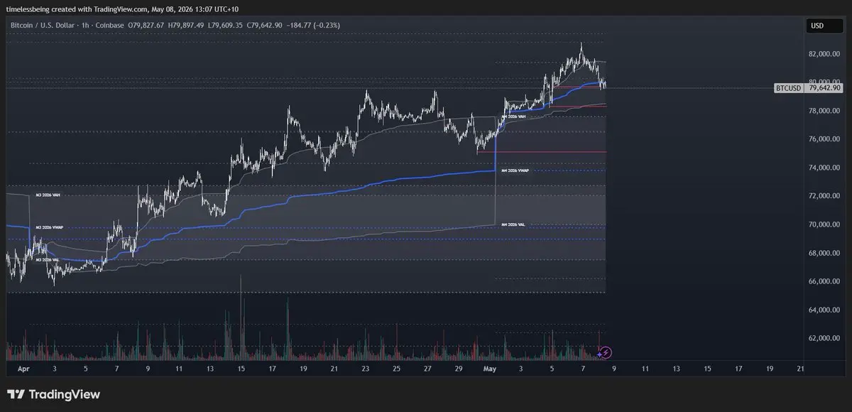Click the TradingView logo

point(54,394)
